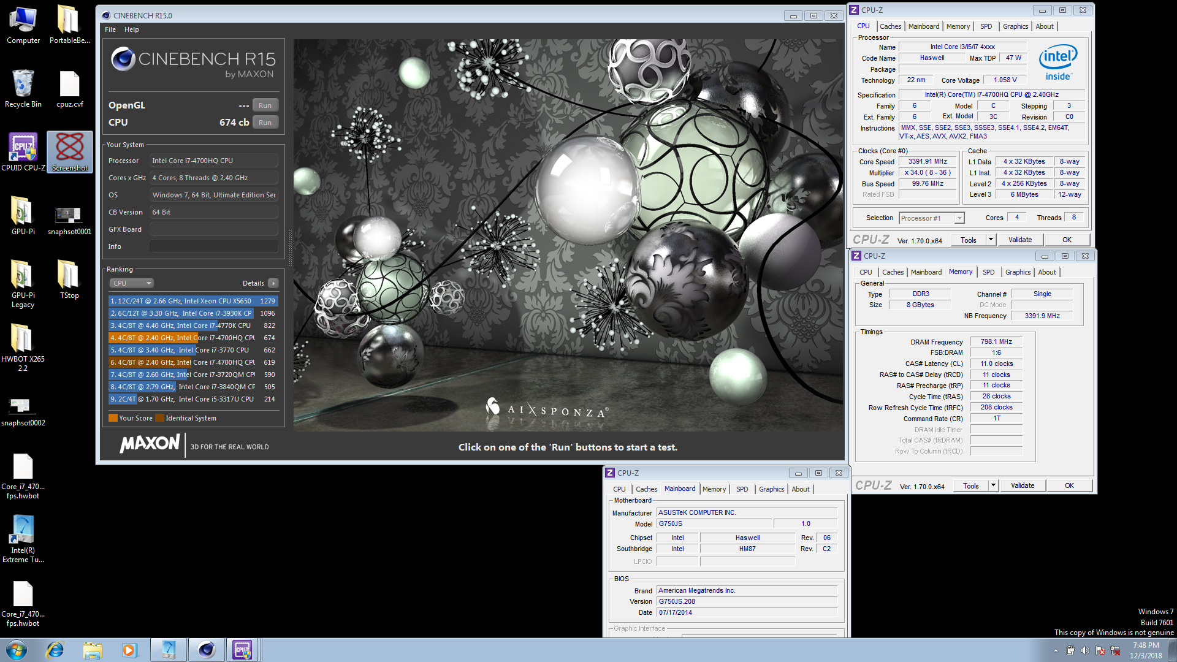Open Processor #1 selection dropdown
This screenshot has height=662, width=1177.
point(931,218)
